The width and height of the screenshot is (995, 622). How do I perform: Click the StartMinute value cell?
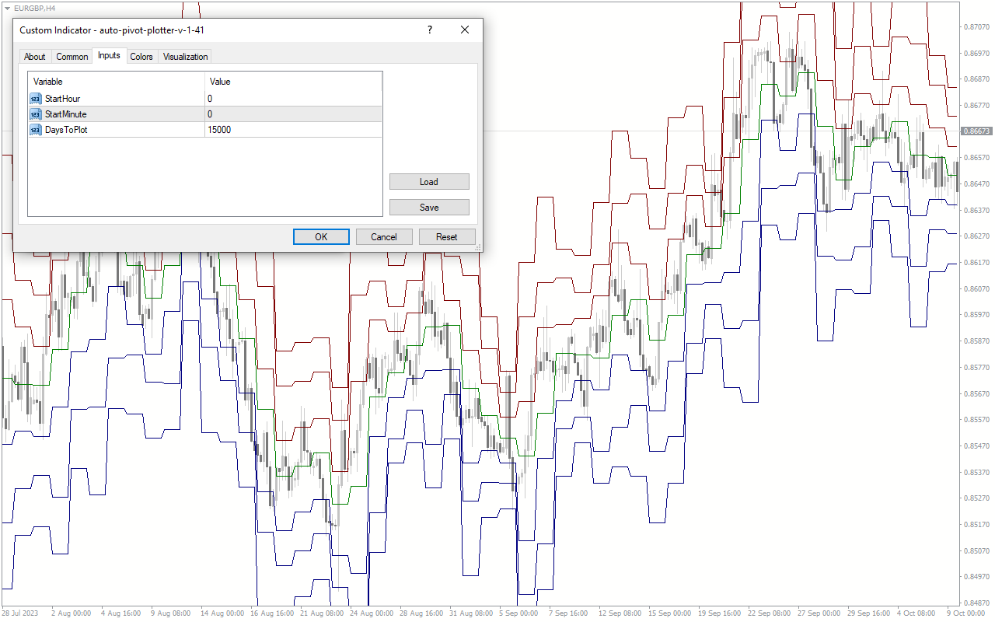(294, 114)
